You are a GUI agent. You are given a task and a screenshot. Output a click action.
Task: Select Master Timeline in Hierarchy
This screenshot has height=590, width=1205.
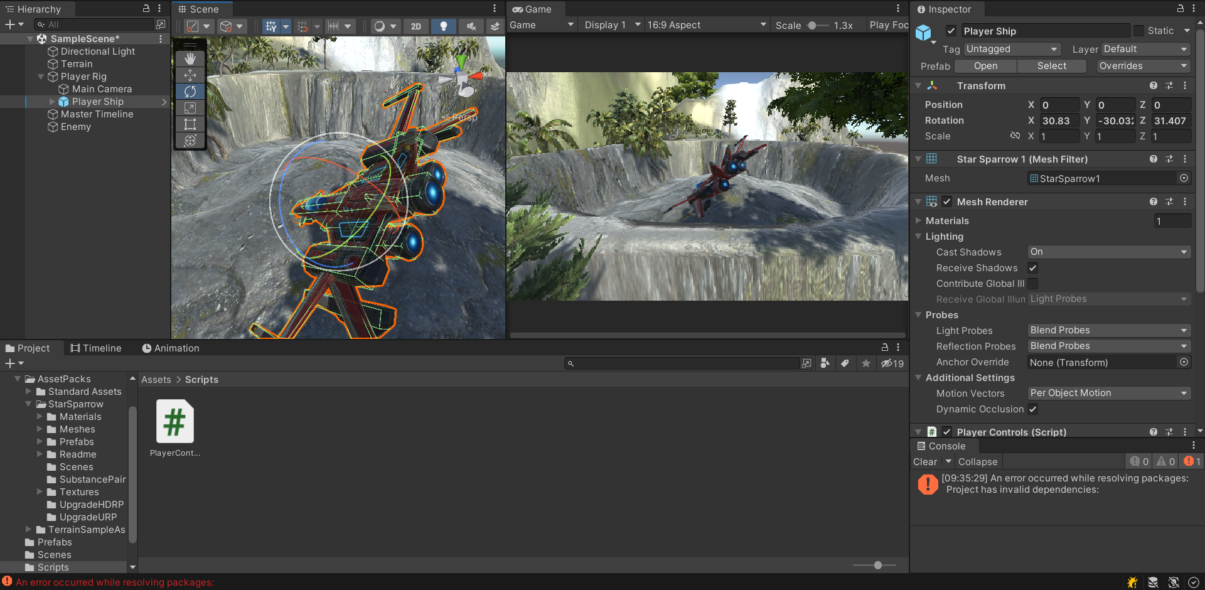[97, 114]
